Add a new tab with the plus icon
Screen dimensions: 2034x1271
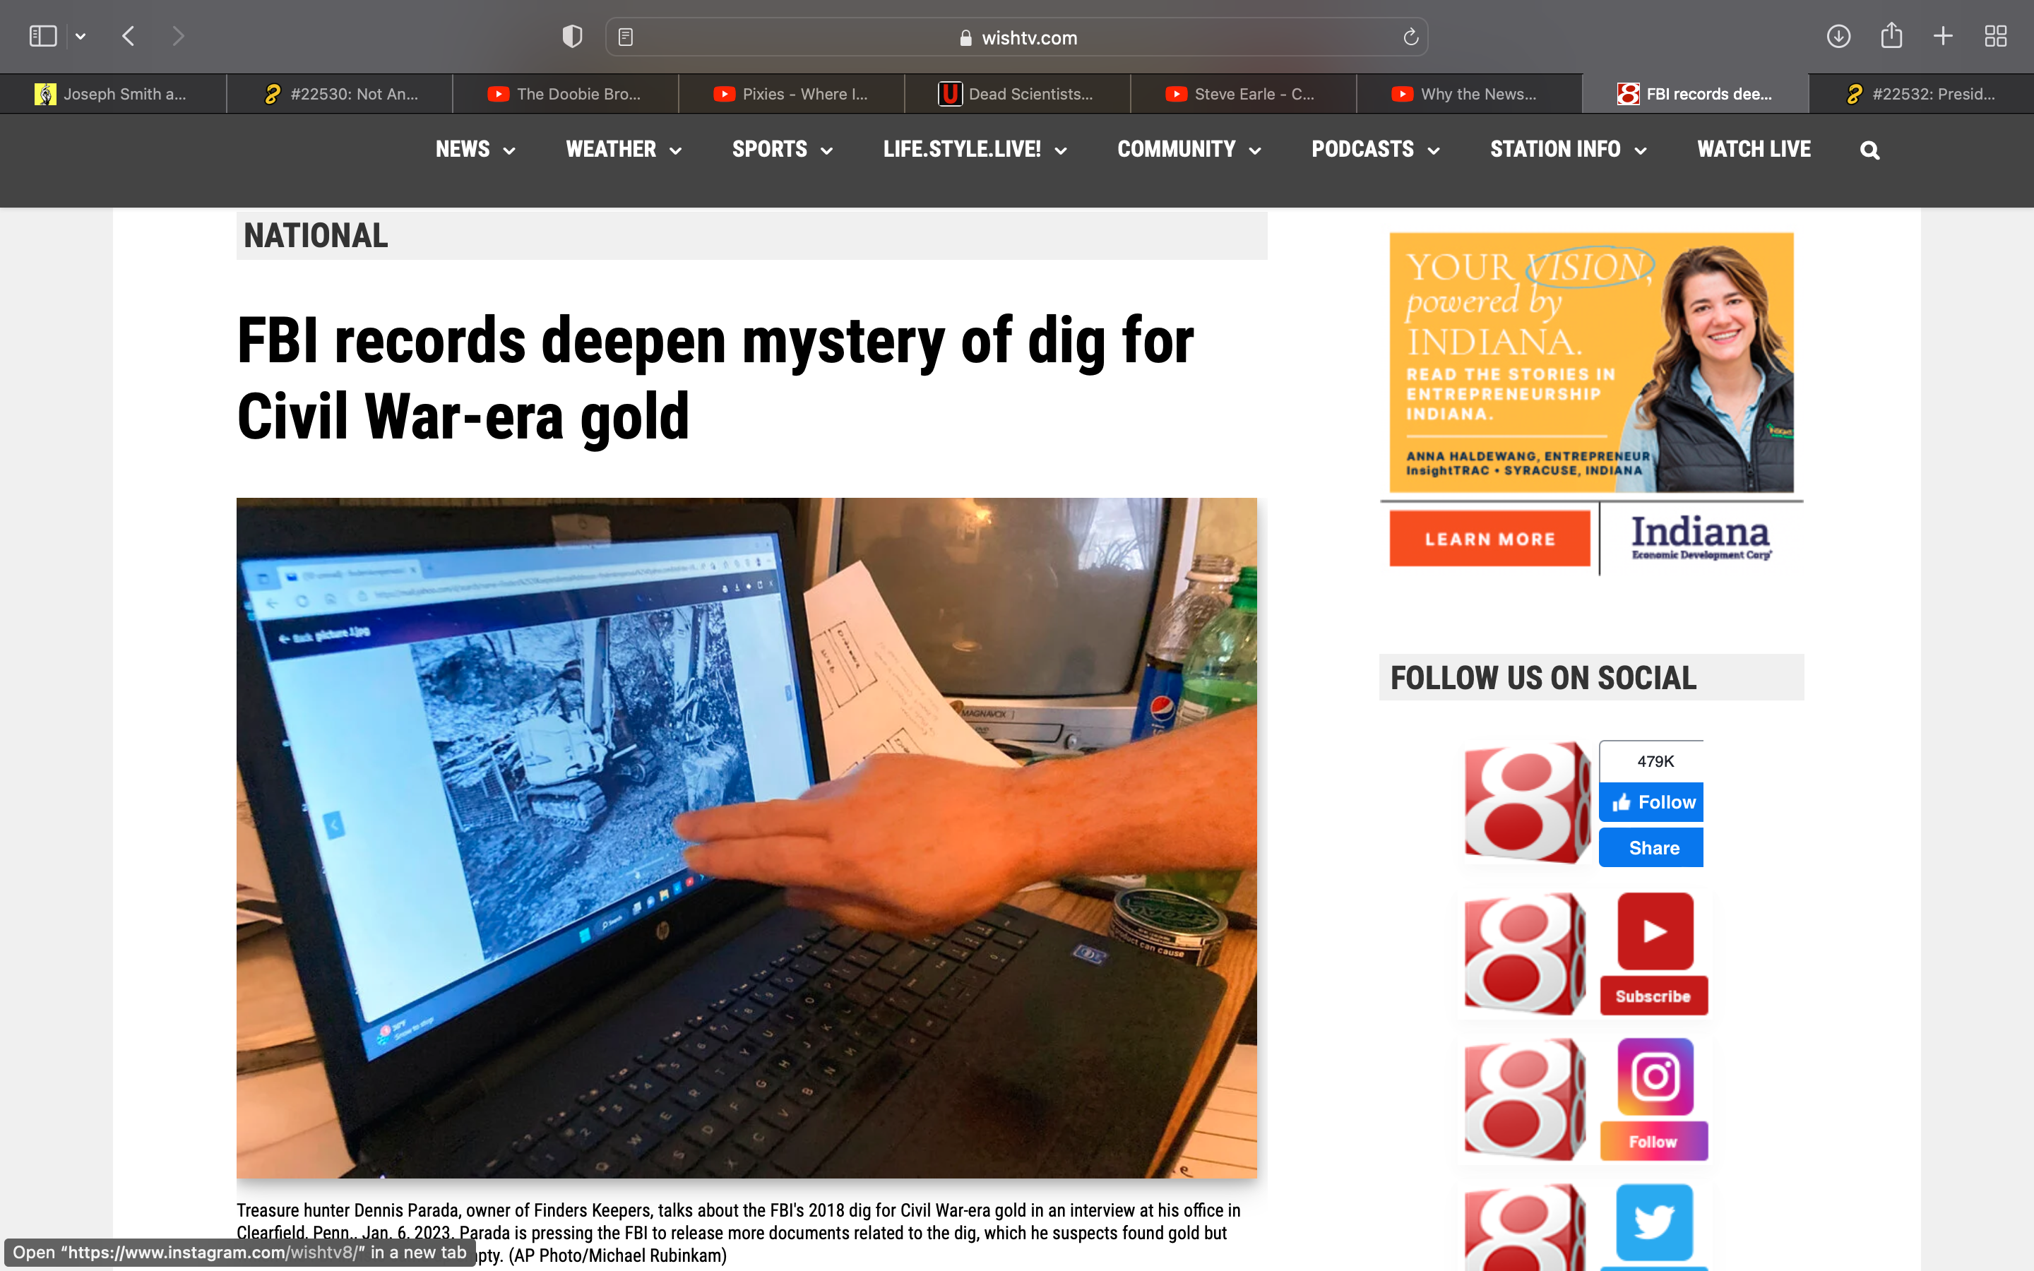click(x=1943, y=36)
